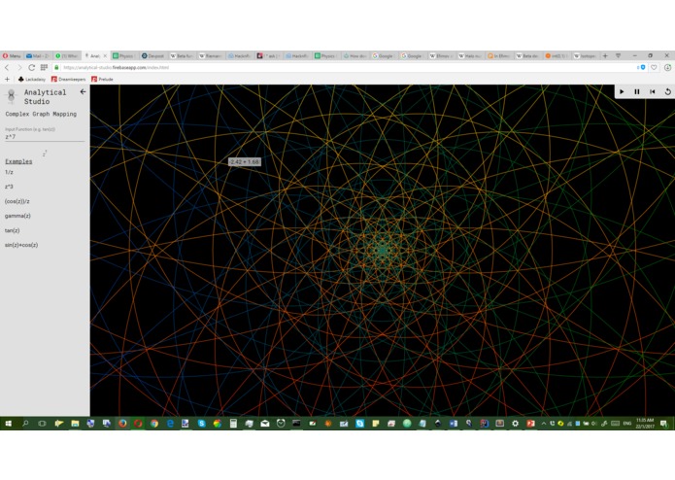Click the address bar URL
The image size is (675, 480).
pos(117,68)
